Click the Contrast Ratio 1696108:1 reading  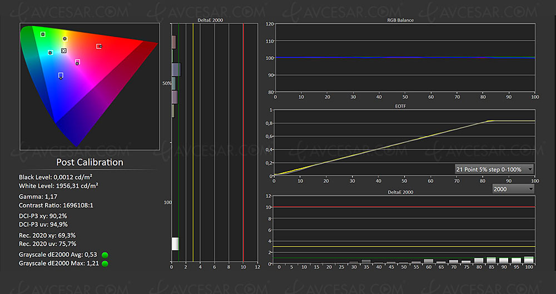(55, 205)
